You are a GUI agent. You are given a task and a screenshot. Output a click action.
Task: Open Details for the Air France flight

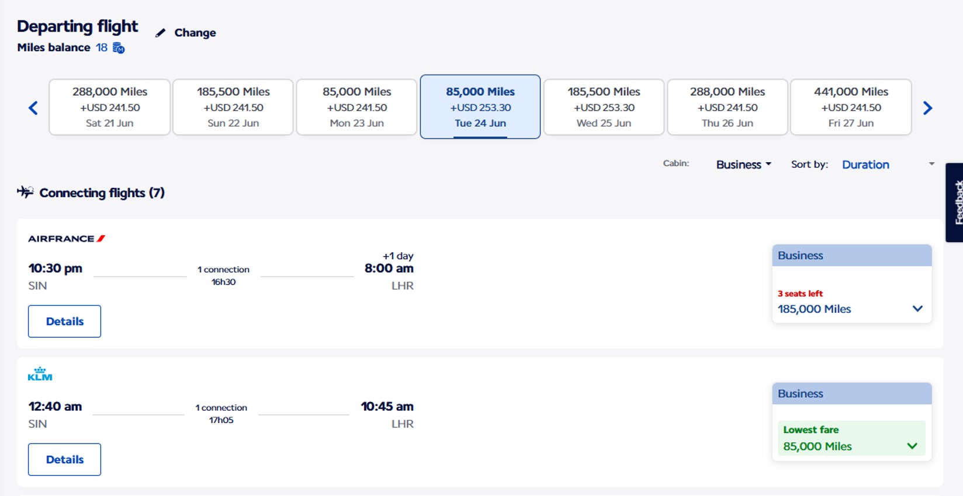click(x=64, y=321)
